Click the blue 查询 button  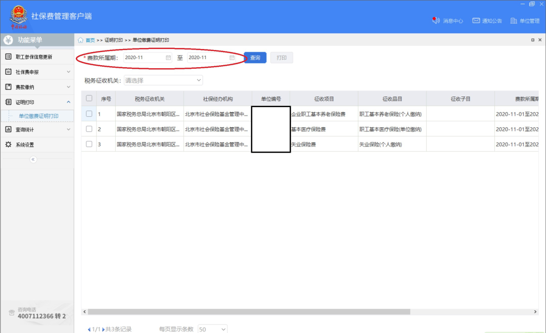pyautogui.click(x=255, y=58)
